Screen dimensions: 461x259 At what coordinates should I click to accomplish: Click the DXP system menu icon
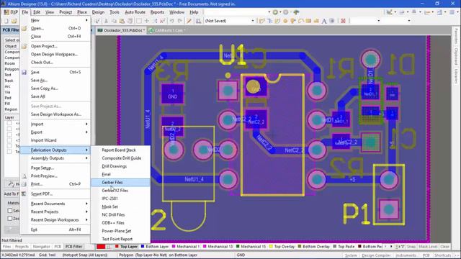[x=12, y=12]
